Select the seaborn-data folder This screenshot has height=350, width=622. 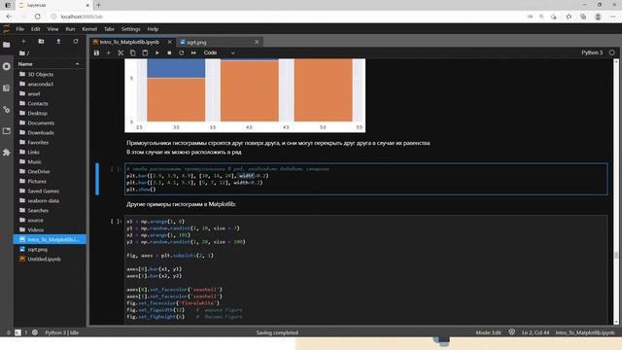pyautogui.click(x=50, y=201)
